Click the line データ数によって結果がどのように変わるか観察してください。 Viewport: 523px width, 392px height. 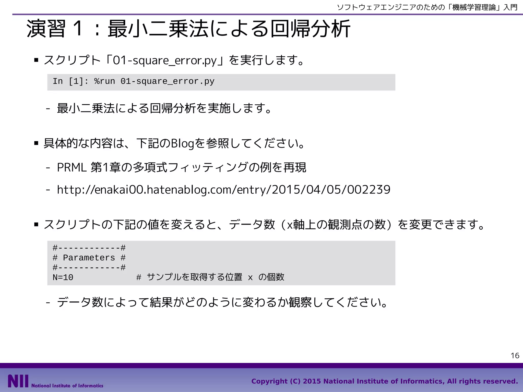click(223, 303)
